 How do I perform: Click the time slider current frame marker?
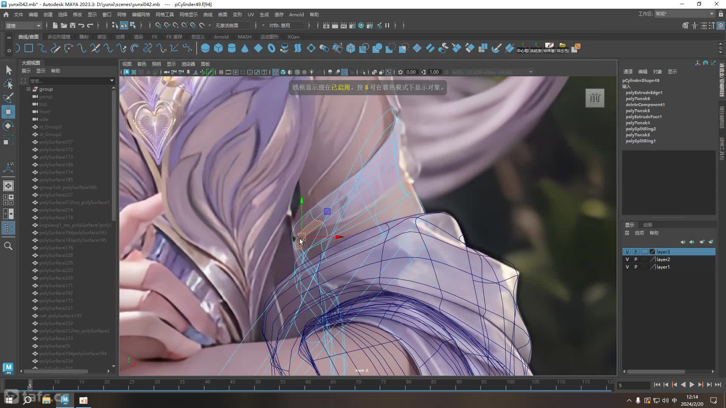click(x=30, y=385)
